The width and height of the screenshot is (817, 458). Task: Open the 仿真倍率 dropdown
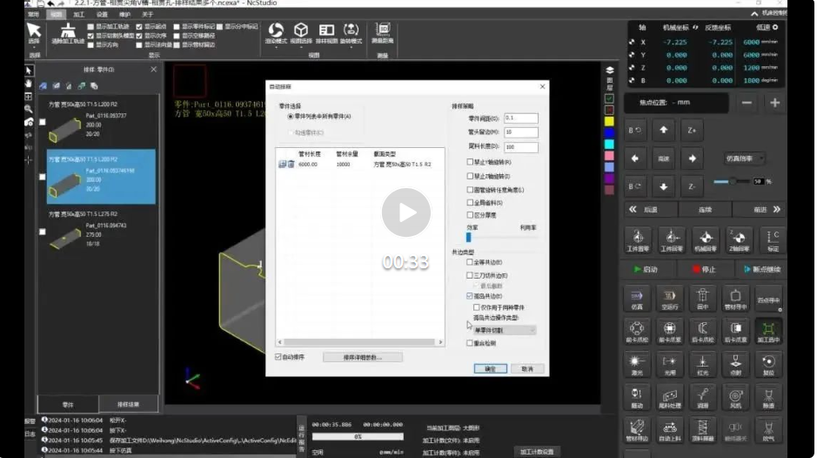pos(745,158)
